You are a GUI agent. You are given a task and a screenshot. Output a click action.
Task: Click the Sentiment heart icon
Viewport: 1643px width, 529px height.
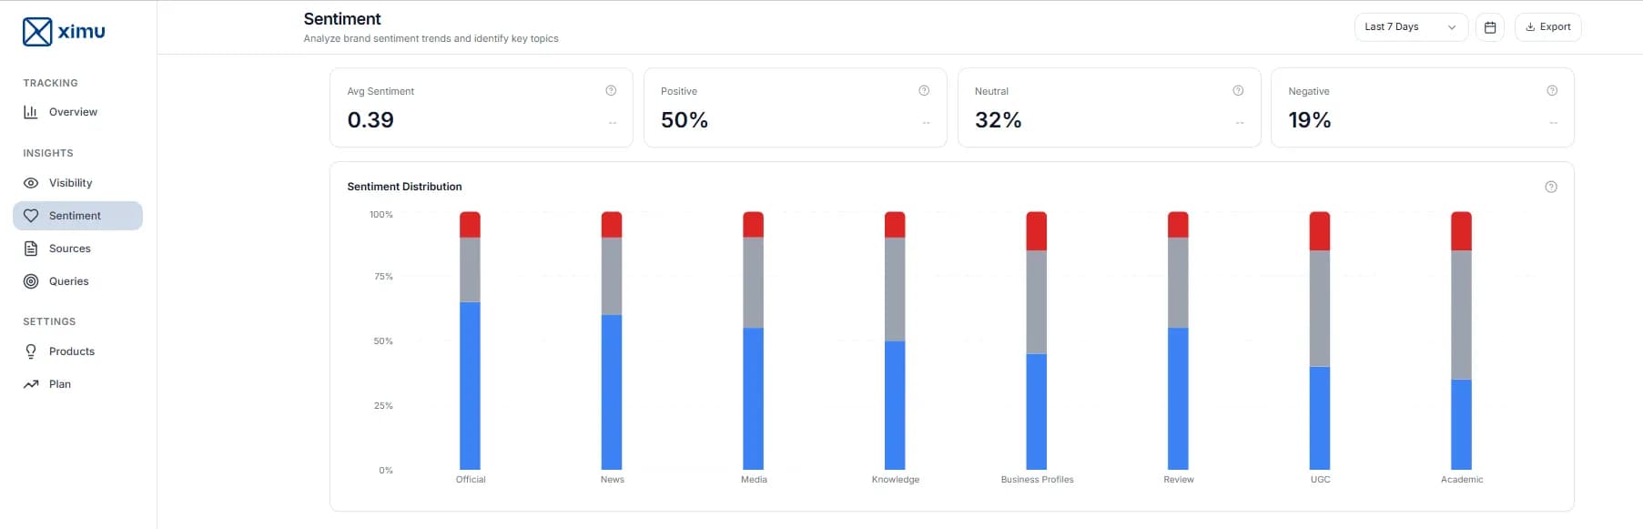(32, 215)
